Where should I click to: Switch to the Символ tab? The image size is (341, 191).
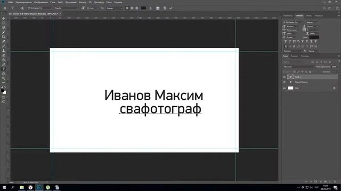[x=299, y=15]
